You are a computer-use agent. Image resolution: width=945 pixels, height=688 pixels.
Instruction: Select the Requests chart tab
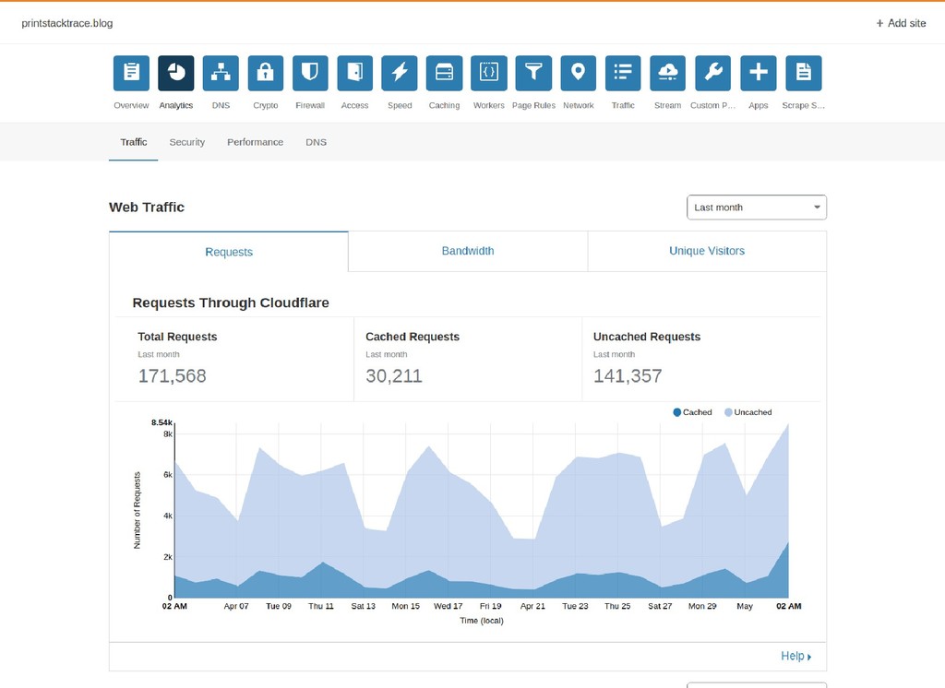click(x=229, y=252)
